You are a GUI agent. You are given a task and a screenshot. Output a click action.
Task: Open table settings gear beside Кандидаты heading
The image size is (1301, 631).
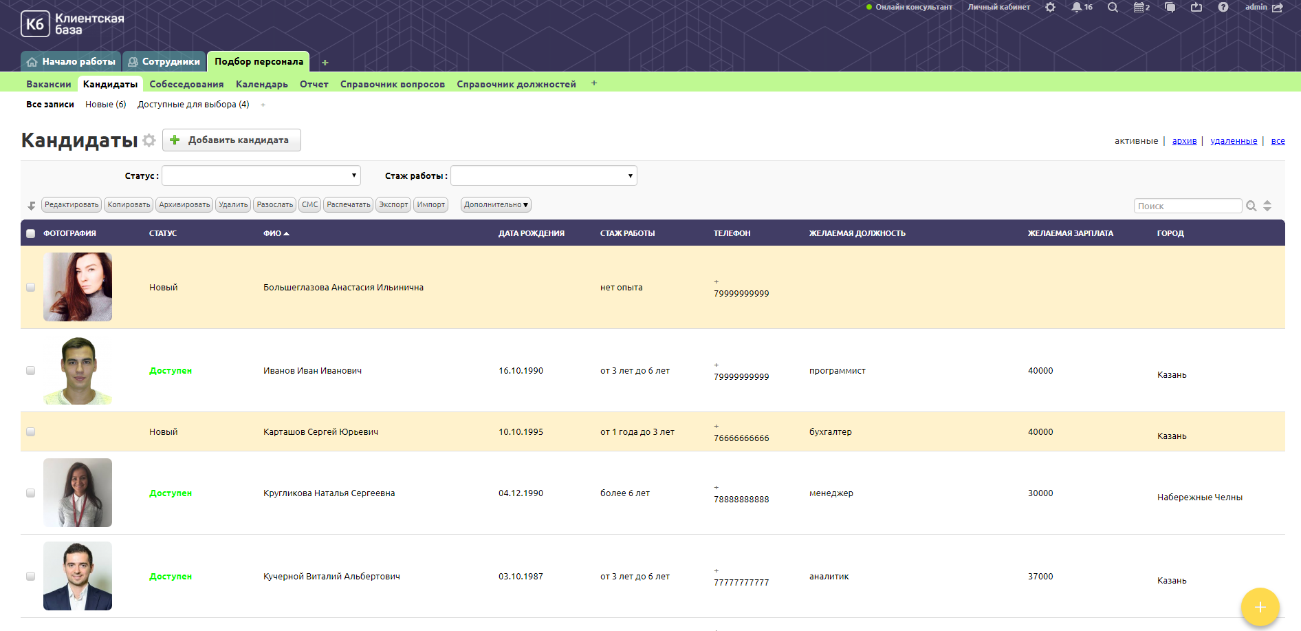click(149, 140)
